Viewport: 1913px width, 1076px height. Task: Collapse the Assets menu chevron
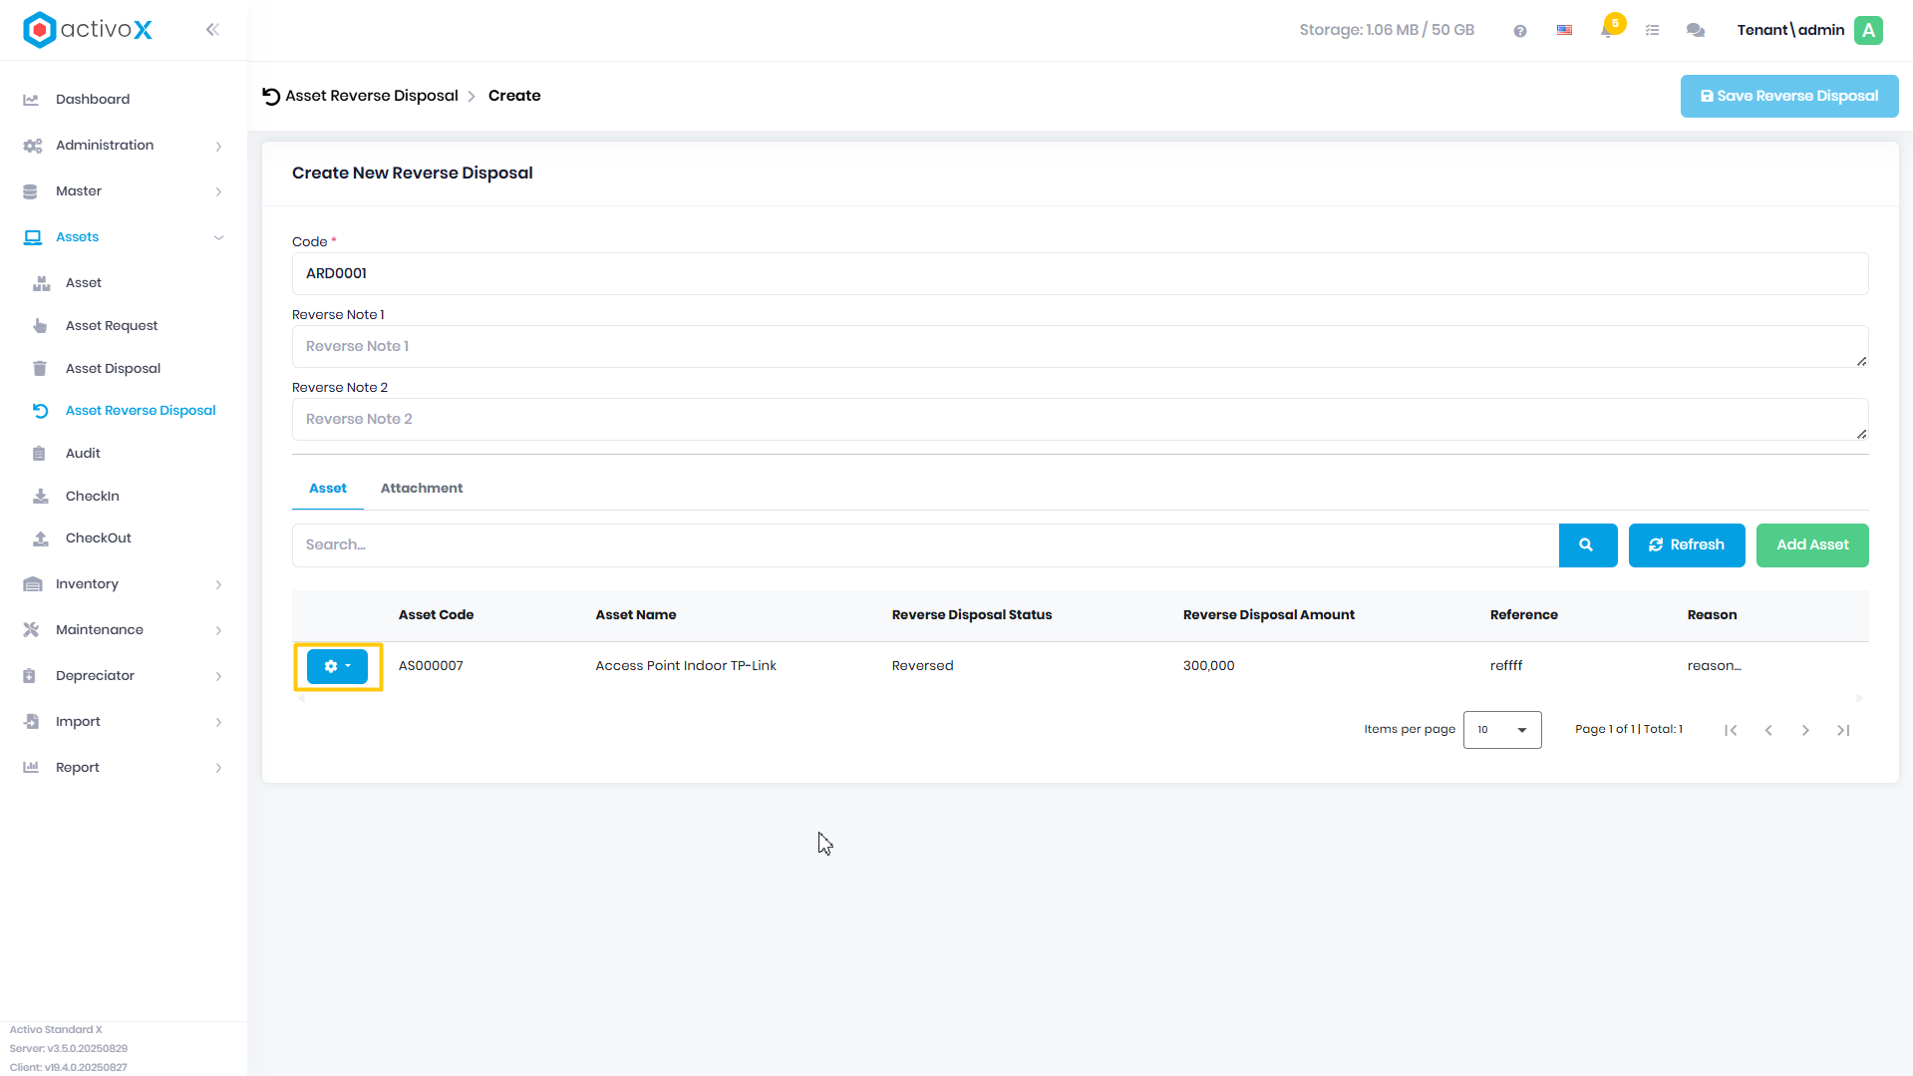[x=218, y=237]
